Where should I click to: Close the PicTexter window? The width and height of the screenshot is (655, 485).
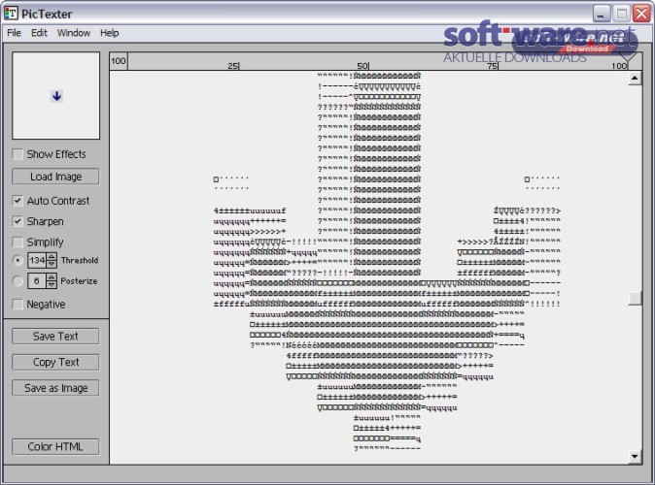641,14
